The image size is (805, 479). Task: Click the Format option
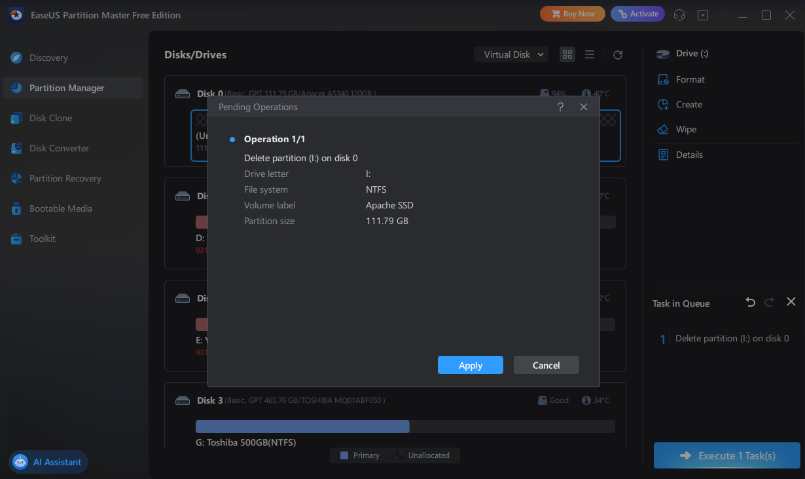681,79
